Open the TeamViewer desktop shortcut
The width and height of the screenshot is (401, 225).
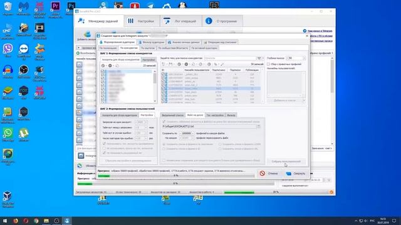click(x=24, y=49)
